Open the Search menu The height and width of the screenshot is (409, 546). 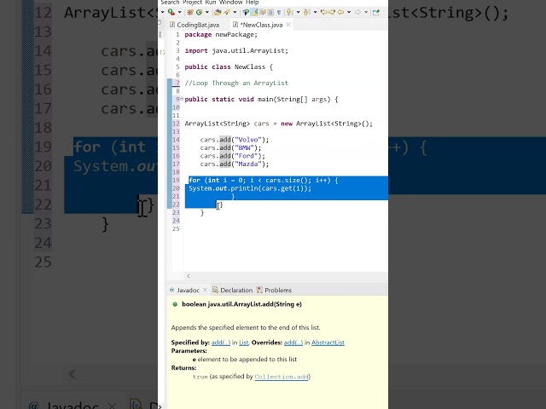coord(170,2)
